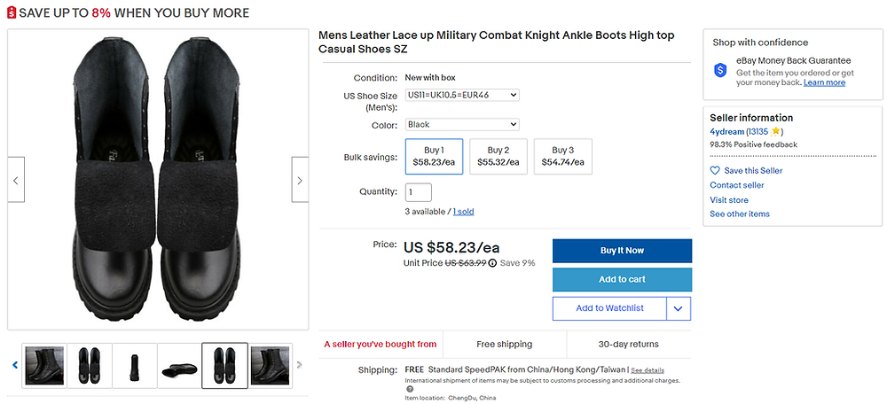This screenshot has height=404, width=887.
Task: Click the seller's yellow feedback star icon
Action: point(776,131)
